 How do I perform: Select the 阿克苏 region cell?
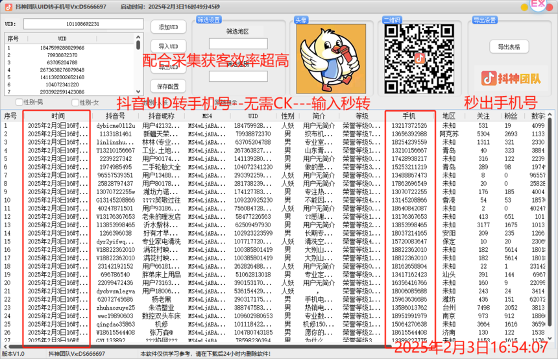[x=449, y=134]
